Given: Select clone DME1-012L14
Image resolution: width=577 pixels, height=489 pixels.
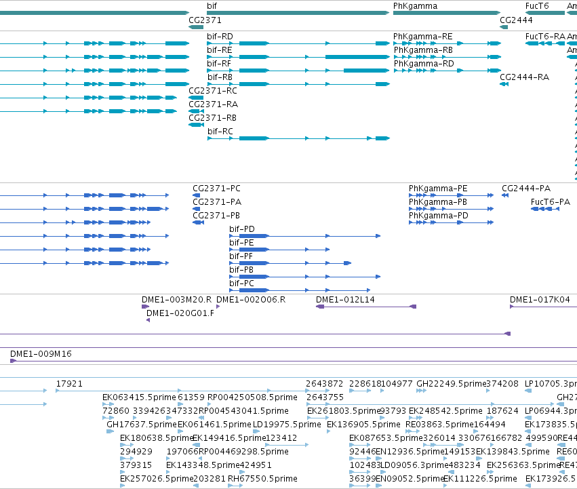Looking at the screenshot, I should coord(345,300).
